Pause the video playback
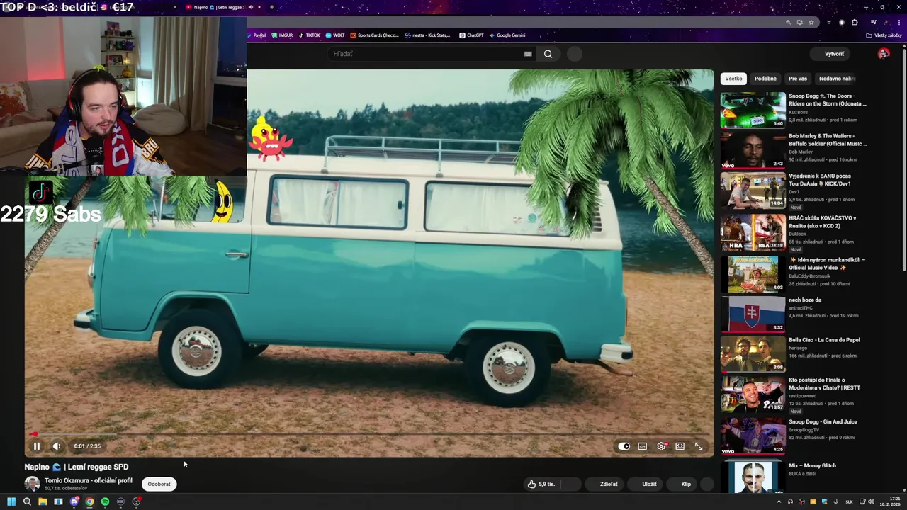 [x=36, y=446]
